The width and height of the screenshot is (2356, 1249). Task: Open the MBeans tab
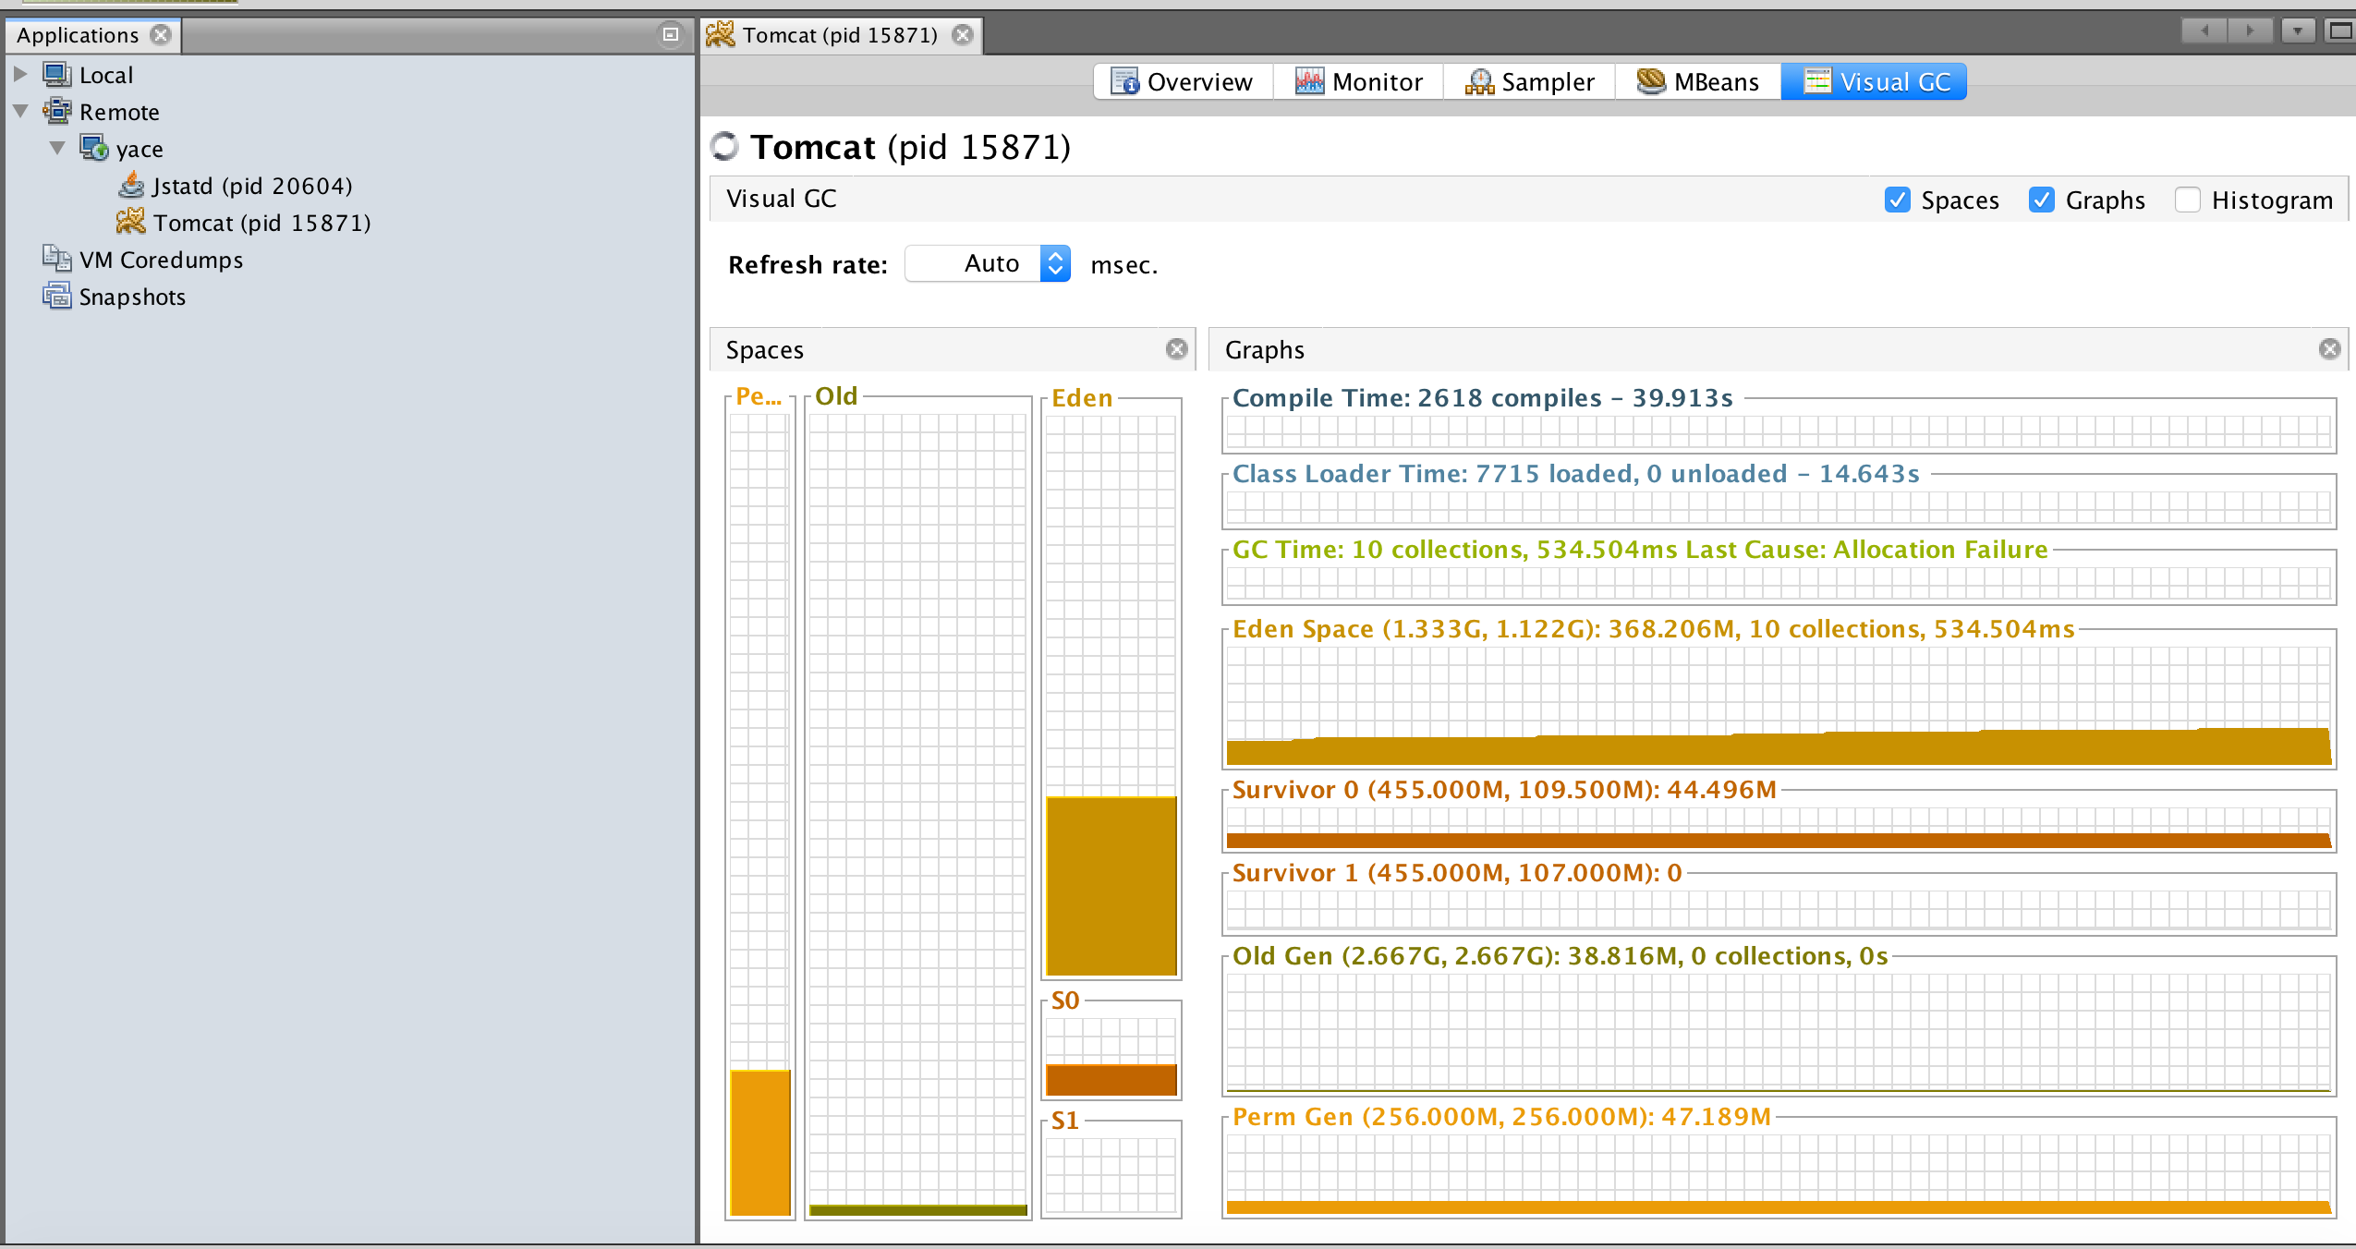click(1697, 81)
